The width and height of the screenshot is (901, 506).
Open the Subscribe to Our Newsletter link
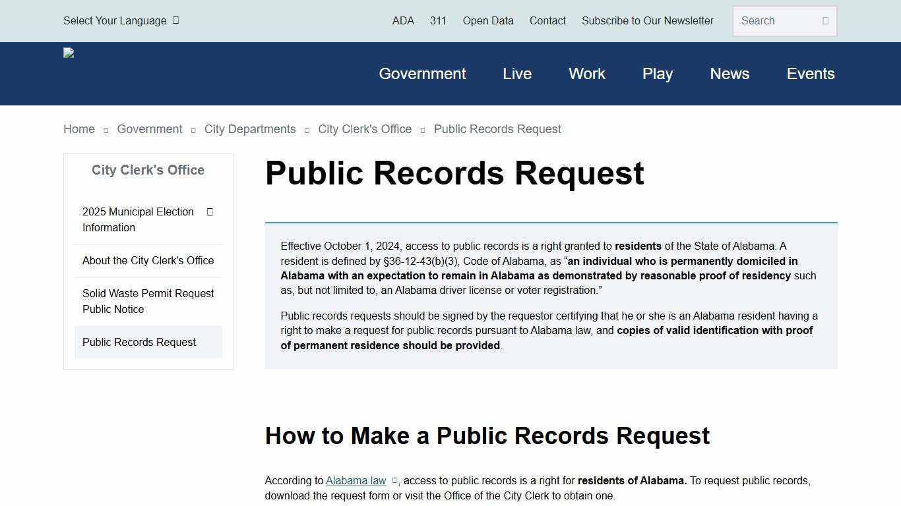pyautogui.click(x=647, y=20)
